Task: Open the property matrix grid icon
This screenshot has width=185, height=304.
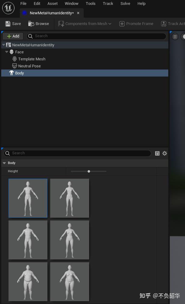Action: 157,153
